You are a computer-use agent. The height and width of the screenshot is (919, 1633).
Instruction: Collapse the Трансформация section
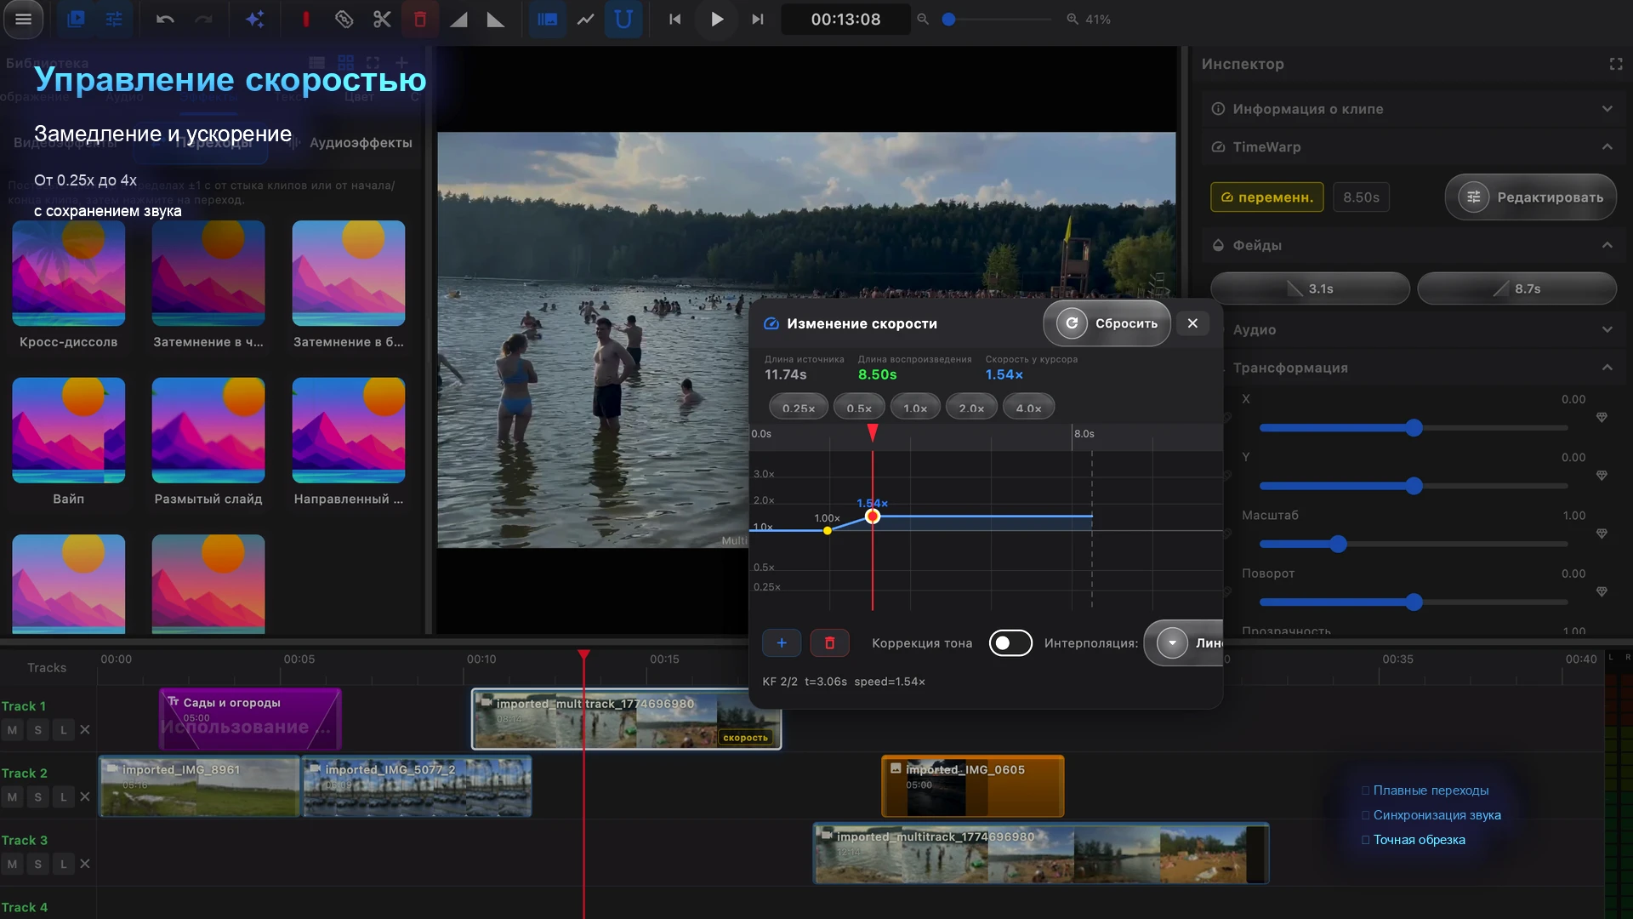1412,368
